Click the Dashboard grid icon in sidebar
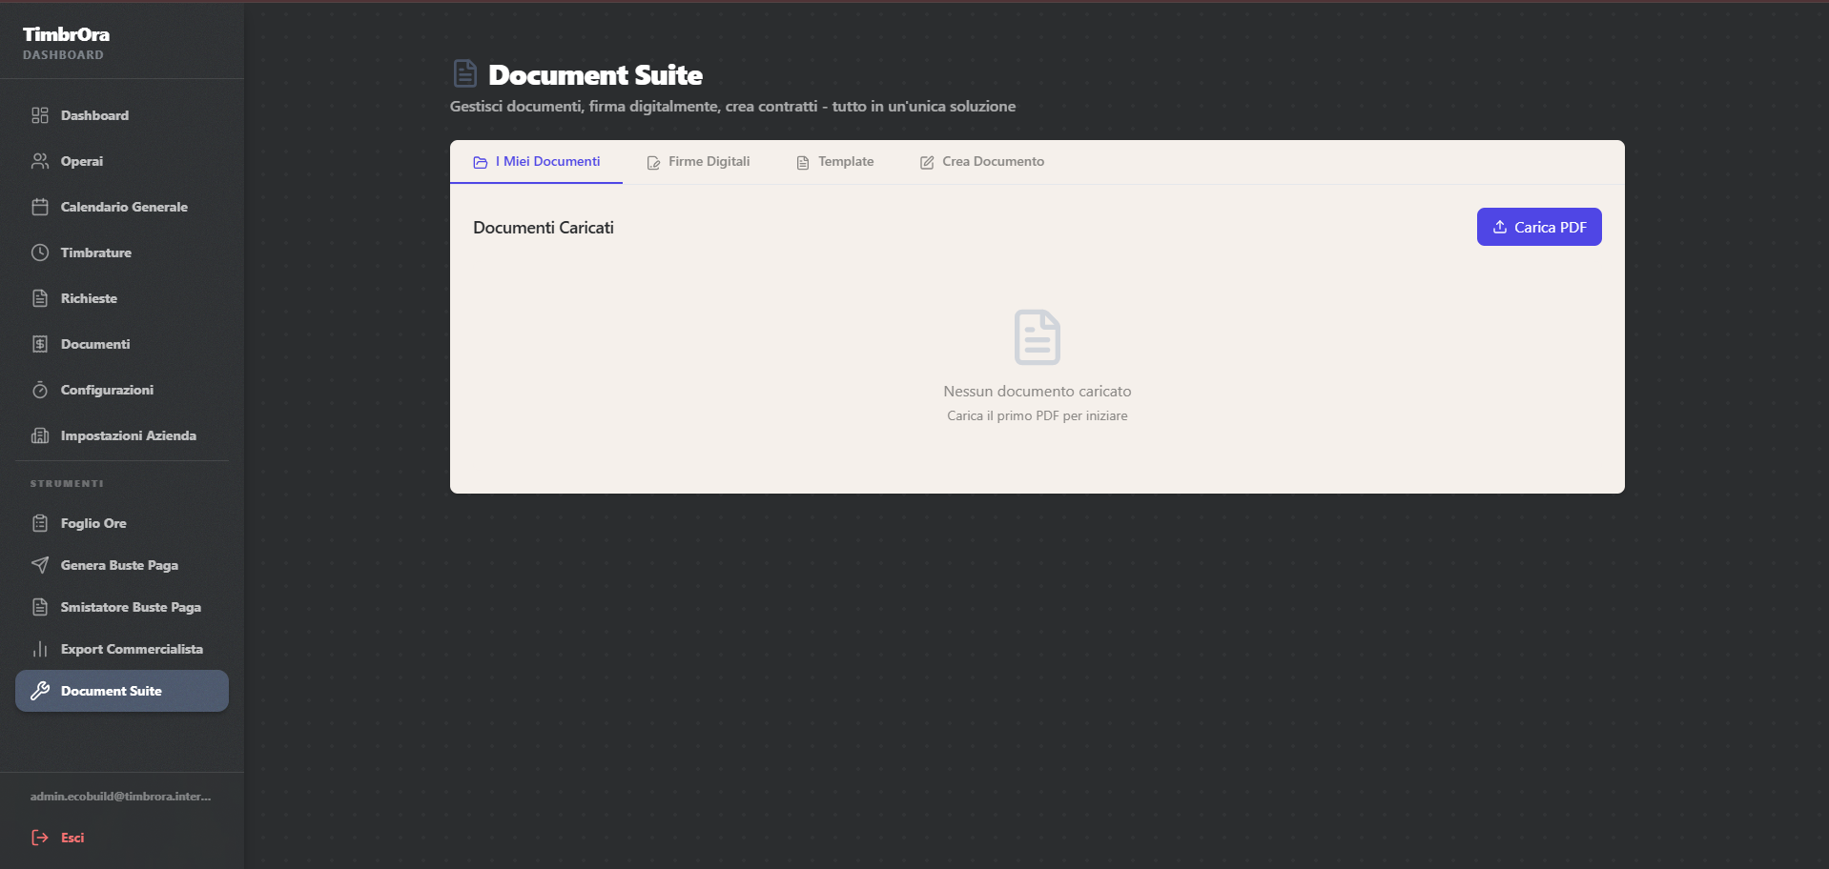Image resolution: width=1829 pixels, height=869 pixels. coord(40,115)
